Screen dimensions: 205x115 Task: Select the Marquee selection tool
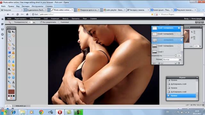tap(9, 36)
